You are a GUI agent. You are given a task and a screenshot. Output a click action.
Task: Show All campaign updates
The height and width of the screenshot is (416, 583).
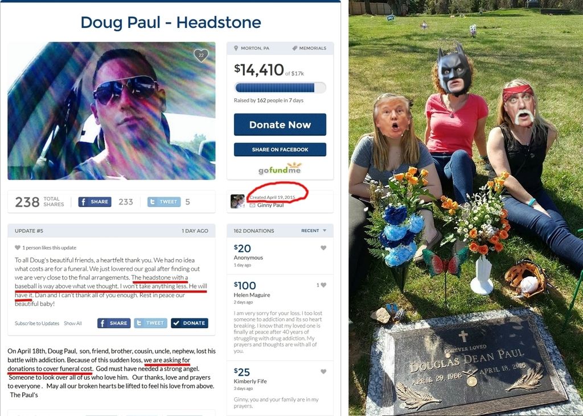pos(73,323)
